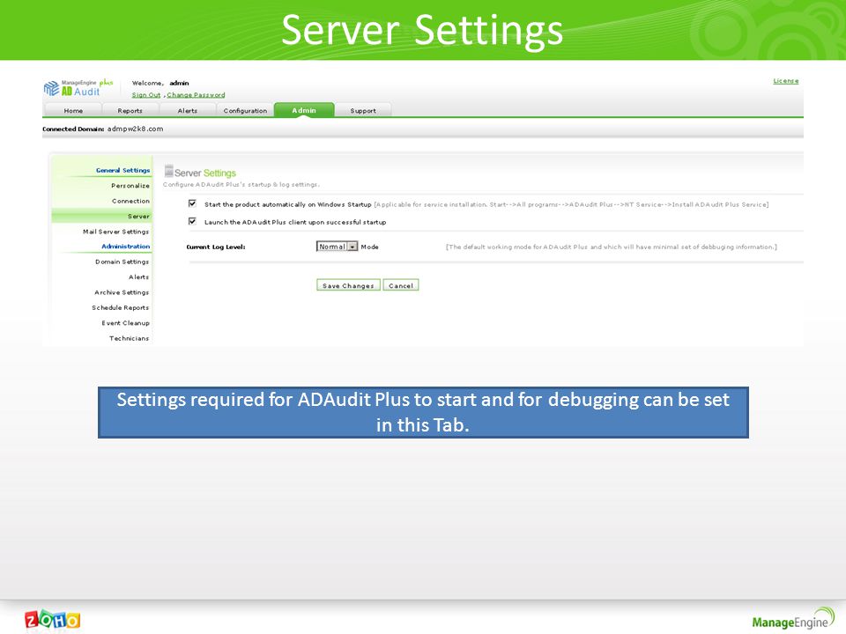Click the Zoho logo
Screen dimensions: 846x634
52,621
